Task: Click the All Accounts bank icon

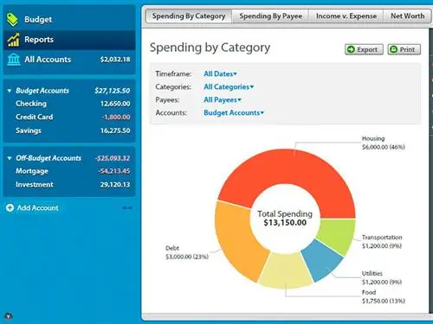Action: [x=14, y=60]
